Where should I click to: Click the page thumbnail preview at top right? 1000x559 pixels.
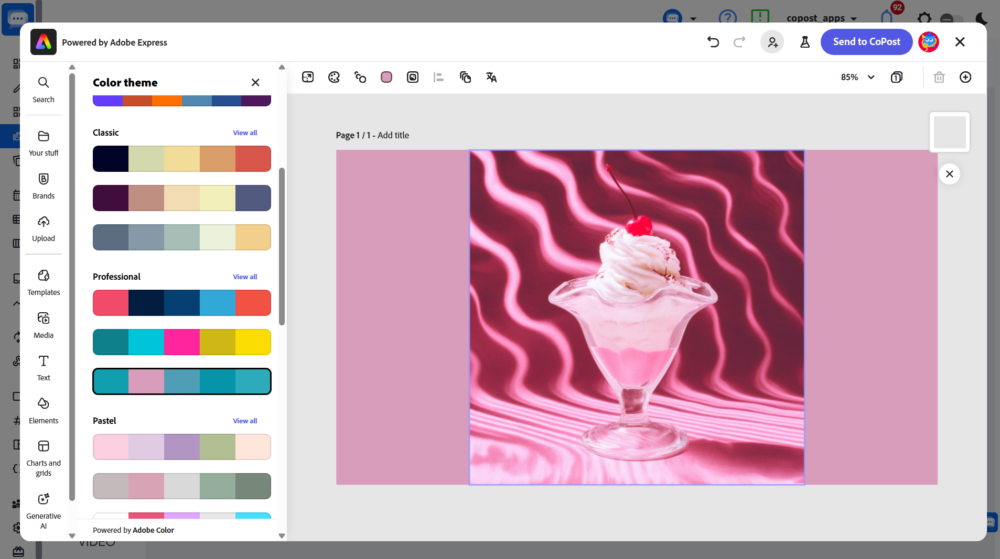point(950,132)
